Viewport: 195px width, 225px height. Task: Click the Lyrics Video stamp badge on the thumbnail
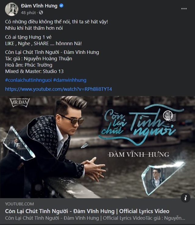169,116
